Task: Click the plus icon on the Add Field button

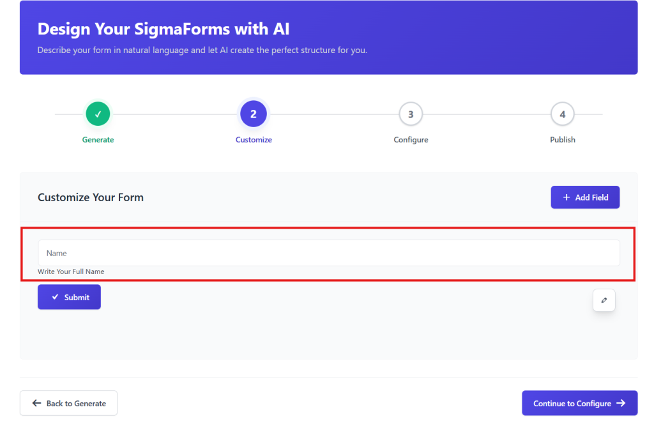Action: (x=565, y=197)
